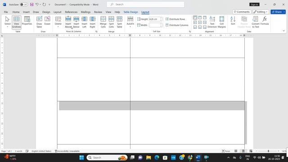This screenshot has width=288, height=162.
Task: Open File Explorer from the taskbar
Action: pos(148,157)
